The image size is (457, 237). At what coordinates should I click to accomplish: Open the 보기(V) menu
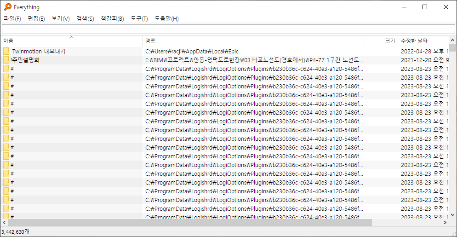point(61,19)
